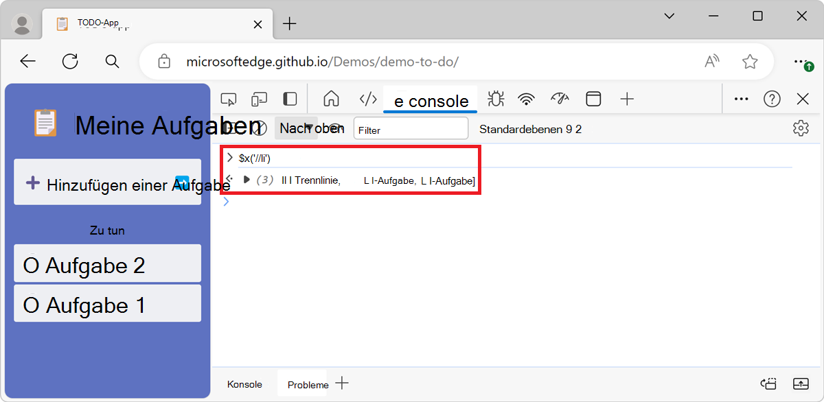Open the Welcome home tab icon
The image size is (824, 402).
[x=331, y=99]
